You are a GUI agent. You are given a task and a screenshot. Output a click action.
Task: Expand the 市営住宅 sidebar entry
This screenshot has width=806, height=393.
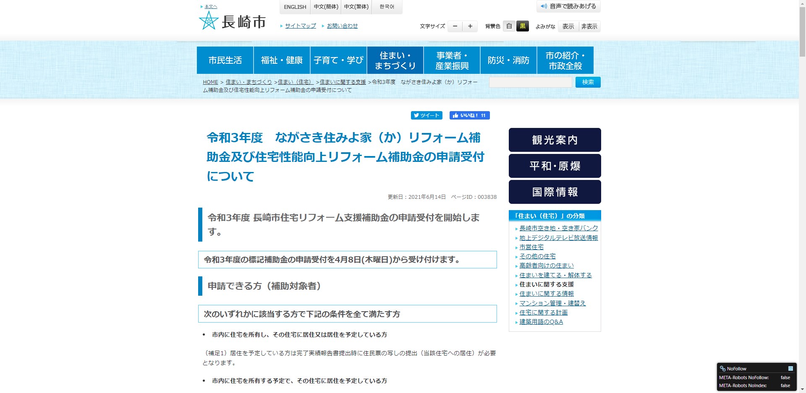point(531,247)
